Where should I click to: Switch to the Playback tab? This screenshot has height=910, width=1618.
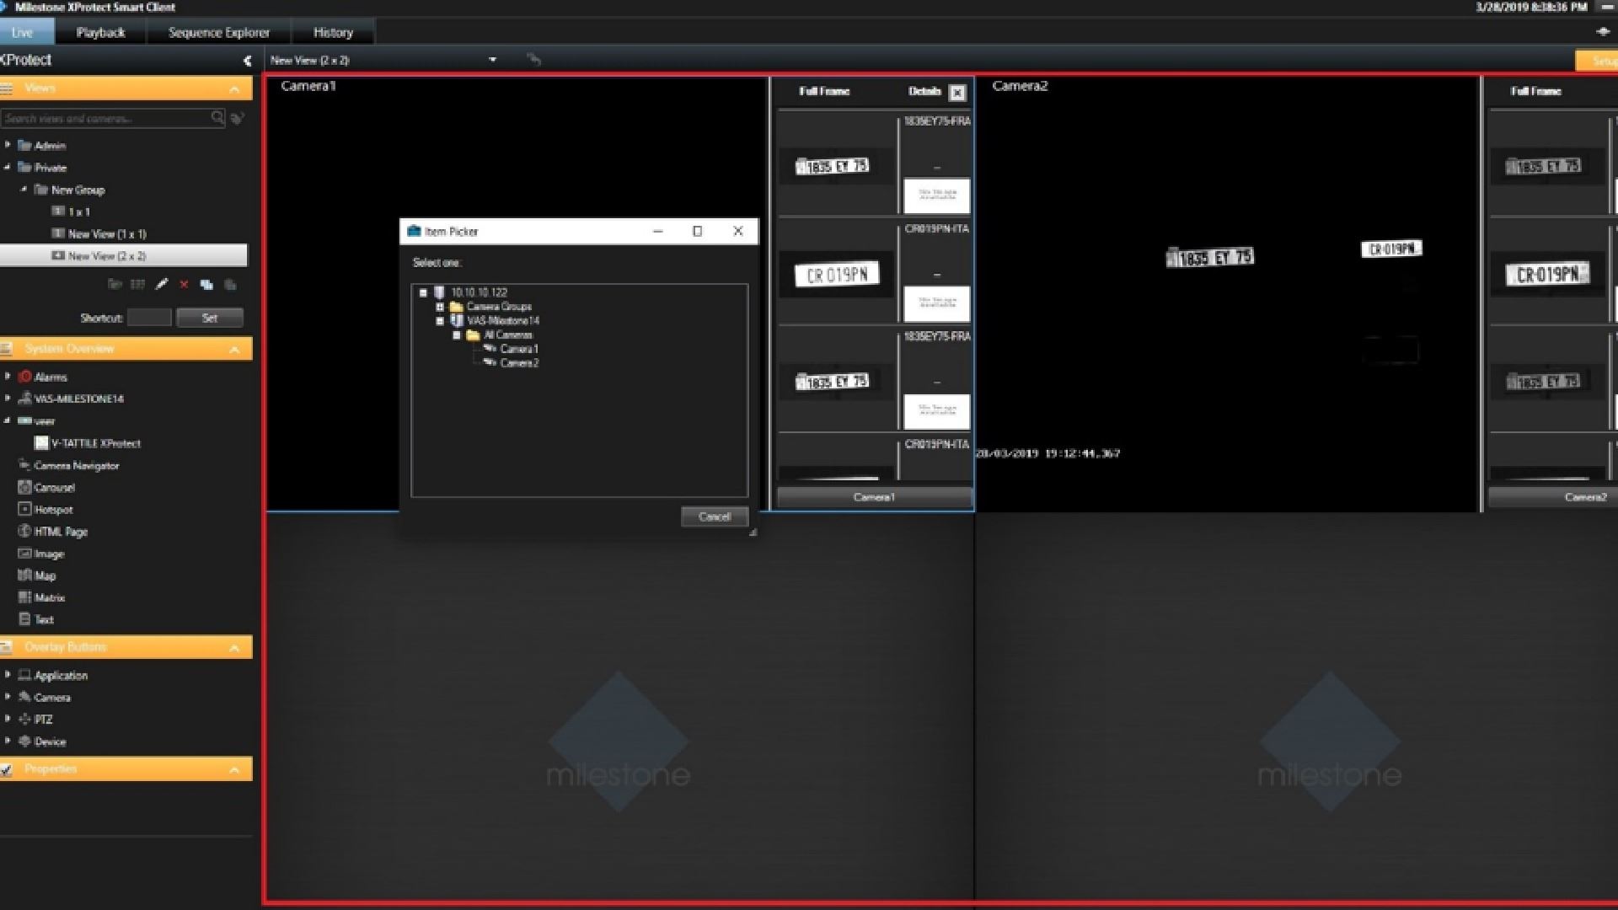pos(100,32)
